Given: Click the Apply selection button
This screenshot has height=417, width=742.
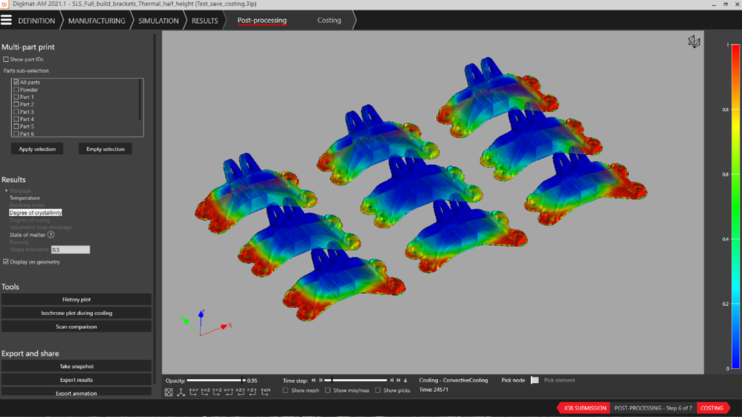Looking at the screenshot, I should (37, 149).
